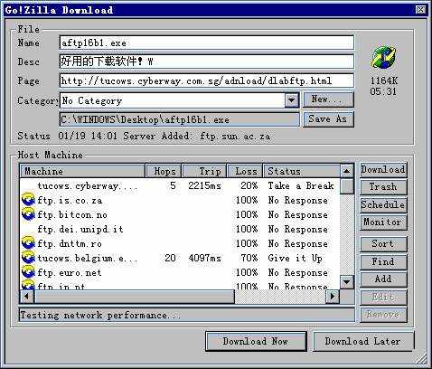Click the Give it Up status cell
This screenshot has width=432, height=369.
coord(295,258)
